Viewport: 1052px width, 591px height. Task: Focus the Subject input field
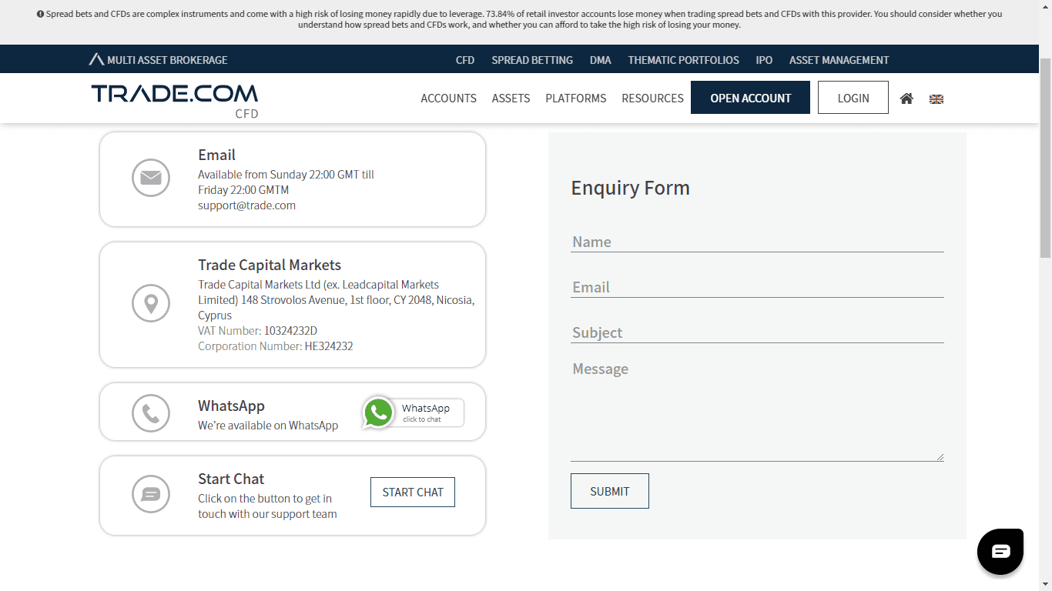click(x=757, y=332)
